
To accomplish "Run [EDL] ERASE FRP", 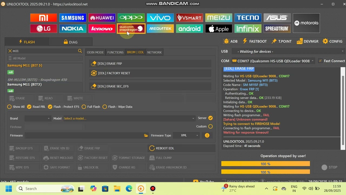I will coord(150,64).
